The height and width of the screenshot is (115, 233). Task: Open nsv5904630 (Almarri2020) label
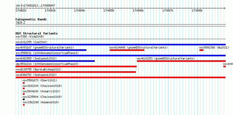(x=41, y=91)
